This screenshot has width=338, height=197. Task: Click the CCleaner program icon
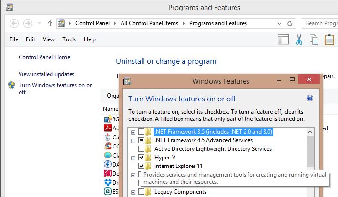click(108, 146)
